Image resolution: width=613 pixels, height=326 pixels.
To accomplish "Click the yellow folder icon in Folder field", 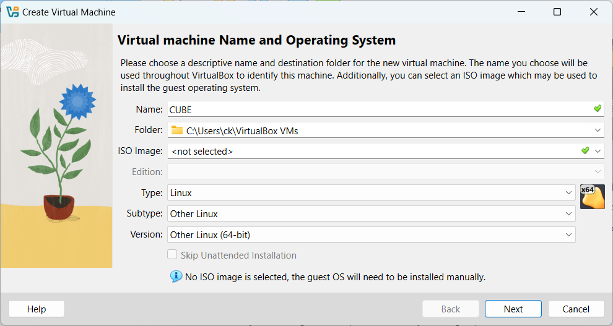I will (x=177, y=131).
